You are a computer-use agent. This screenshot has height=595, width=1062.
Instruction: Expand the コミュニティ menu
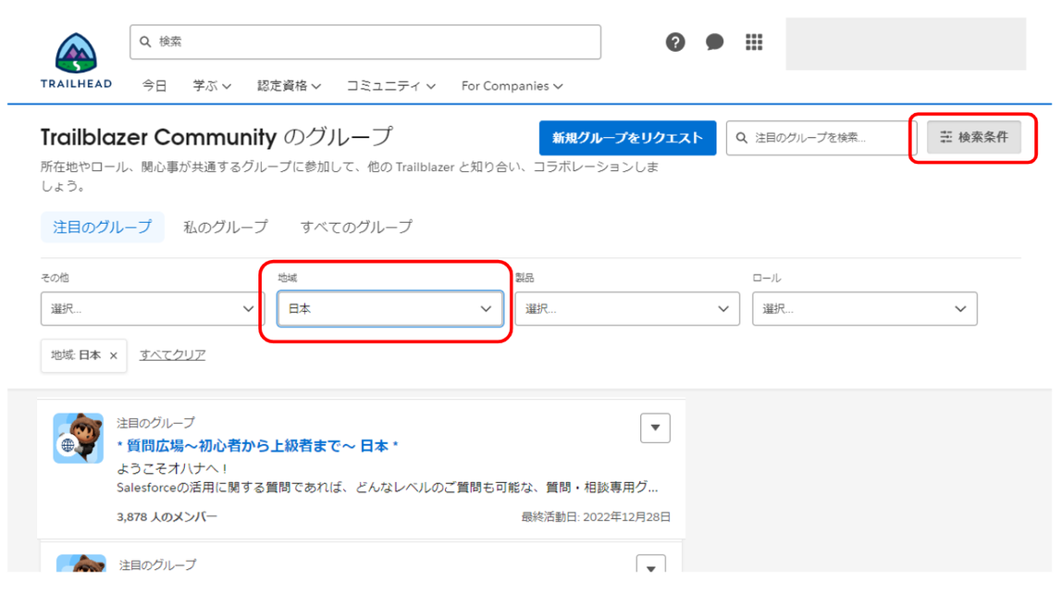[x=390, y=86]
